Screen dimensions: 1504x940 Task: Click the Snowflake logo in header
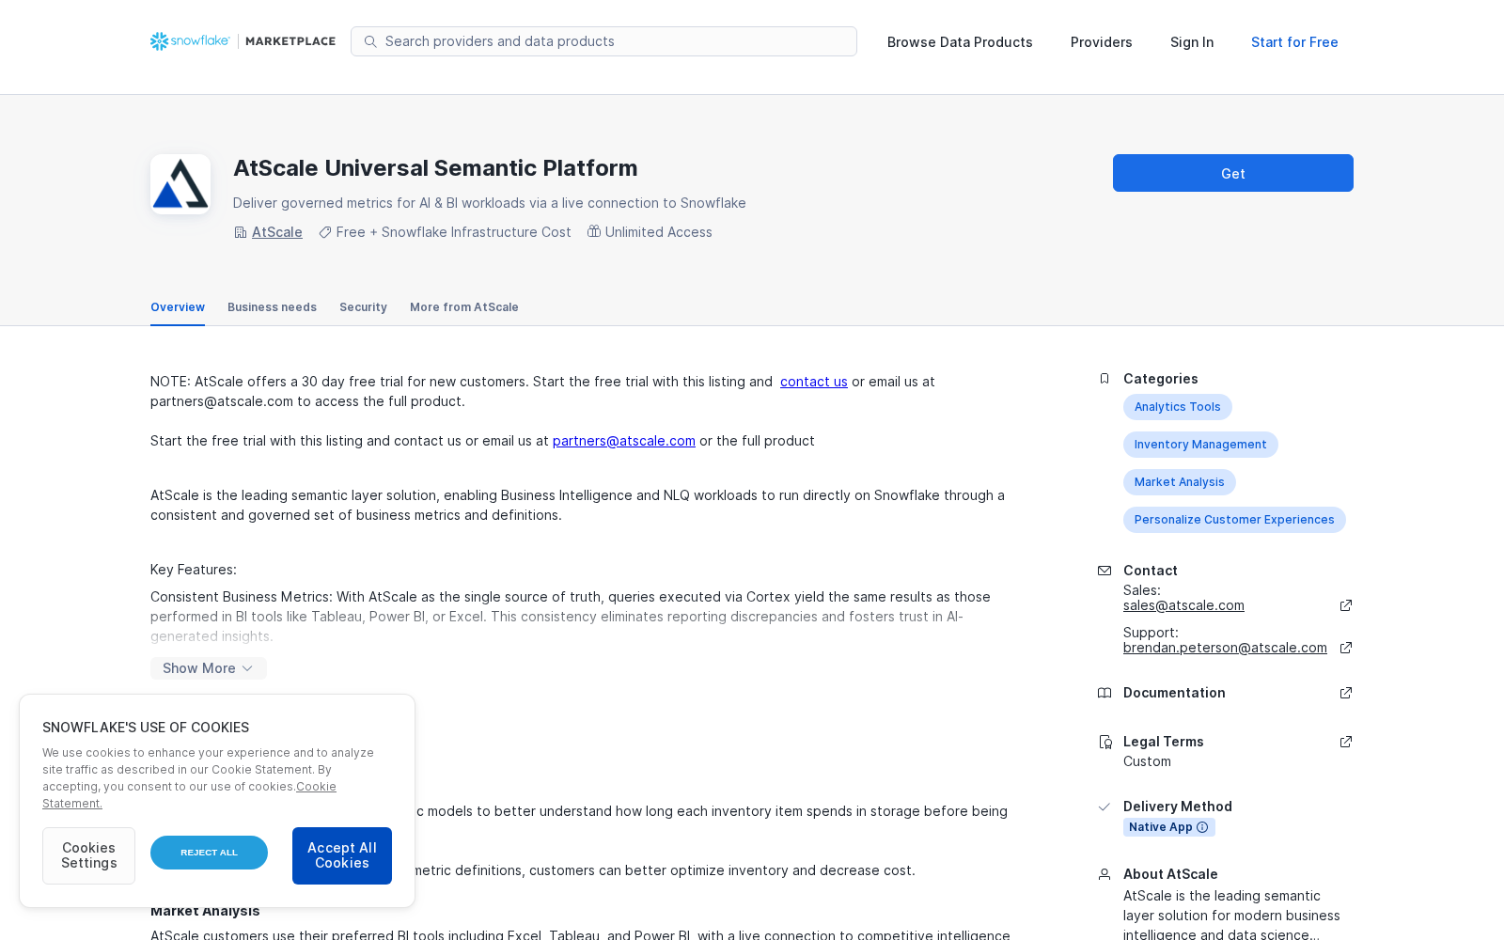pos(190,41)
